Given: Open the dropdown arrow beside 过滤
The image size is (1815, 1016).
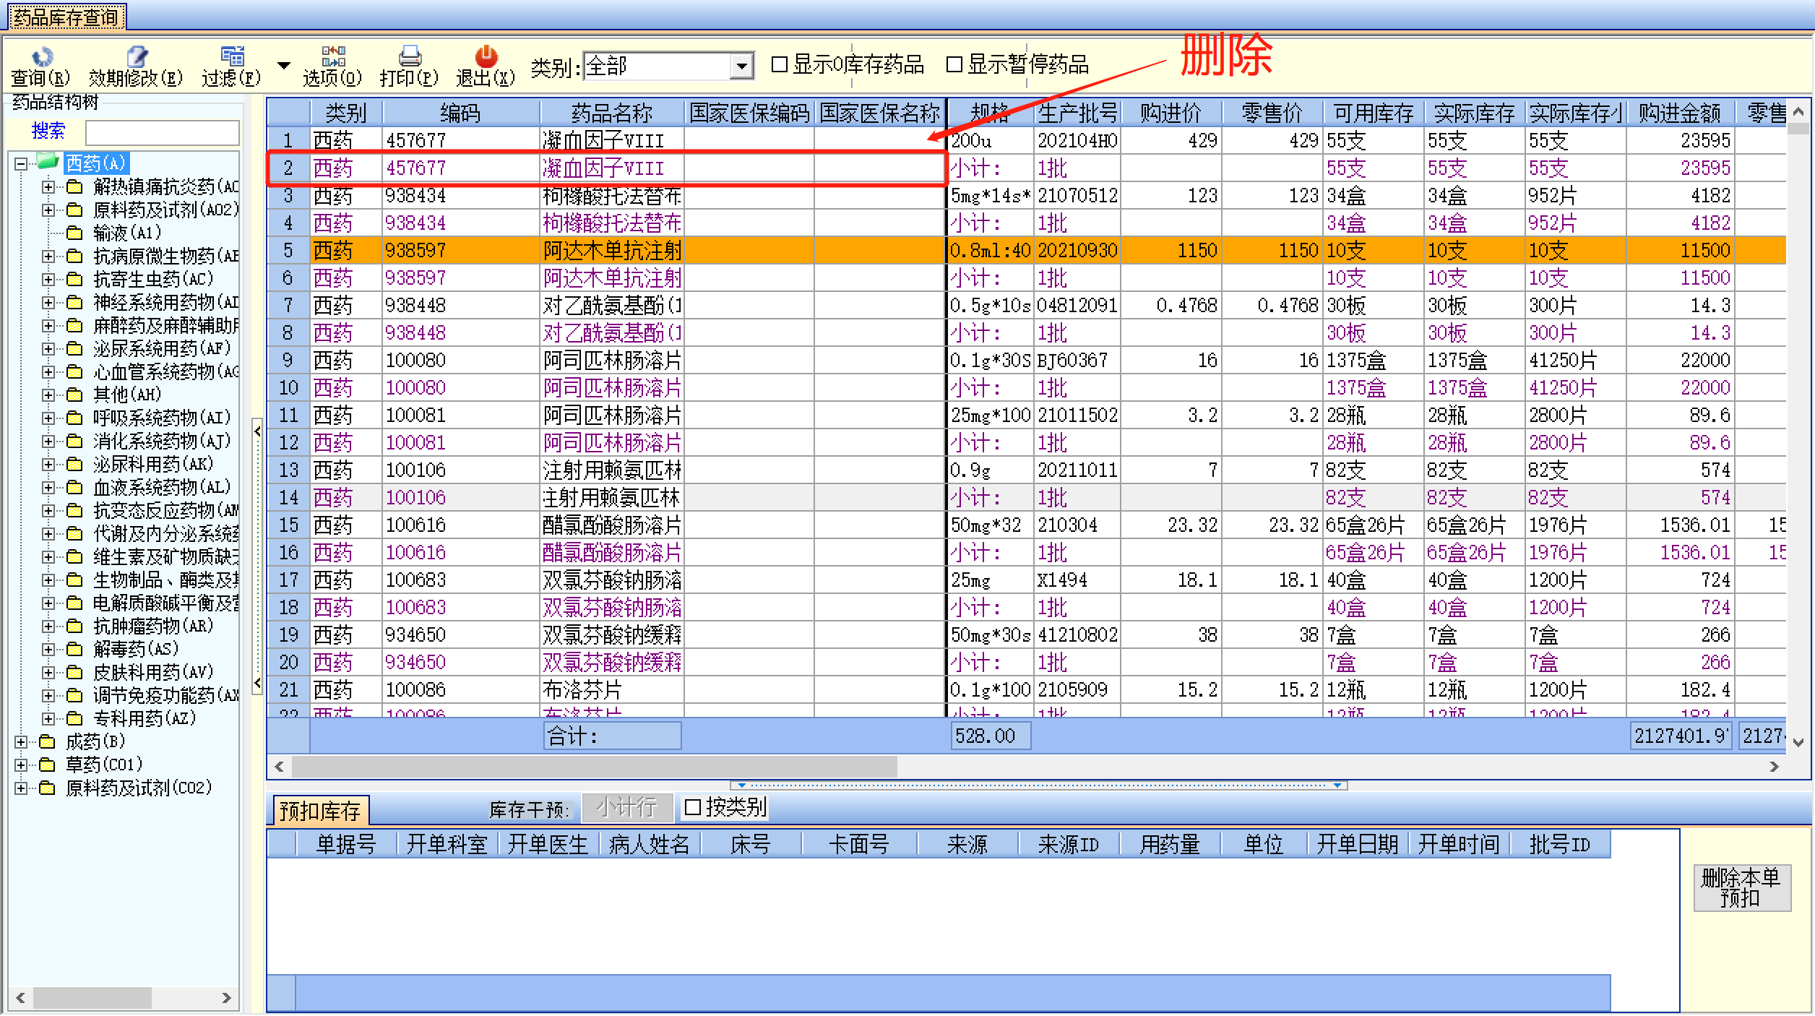Looking at the screenshot, I should coord(284,65).
